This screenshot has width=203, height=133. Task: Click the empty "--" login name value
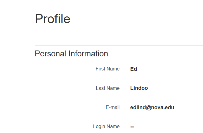coord(132,127)
